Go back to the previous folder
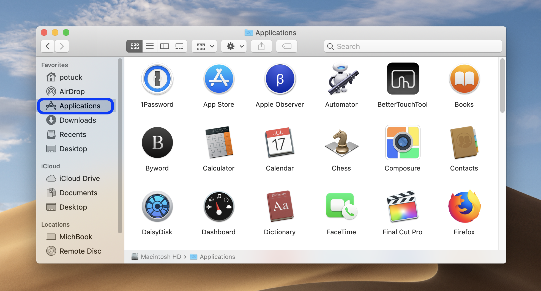 coord(47,46)
